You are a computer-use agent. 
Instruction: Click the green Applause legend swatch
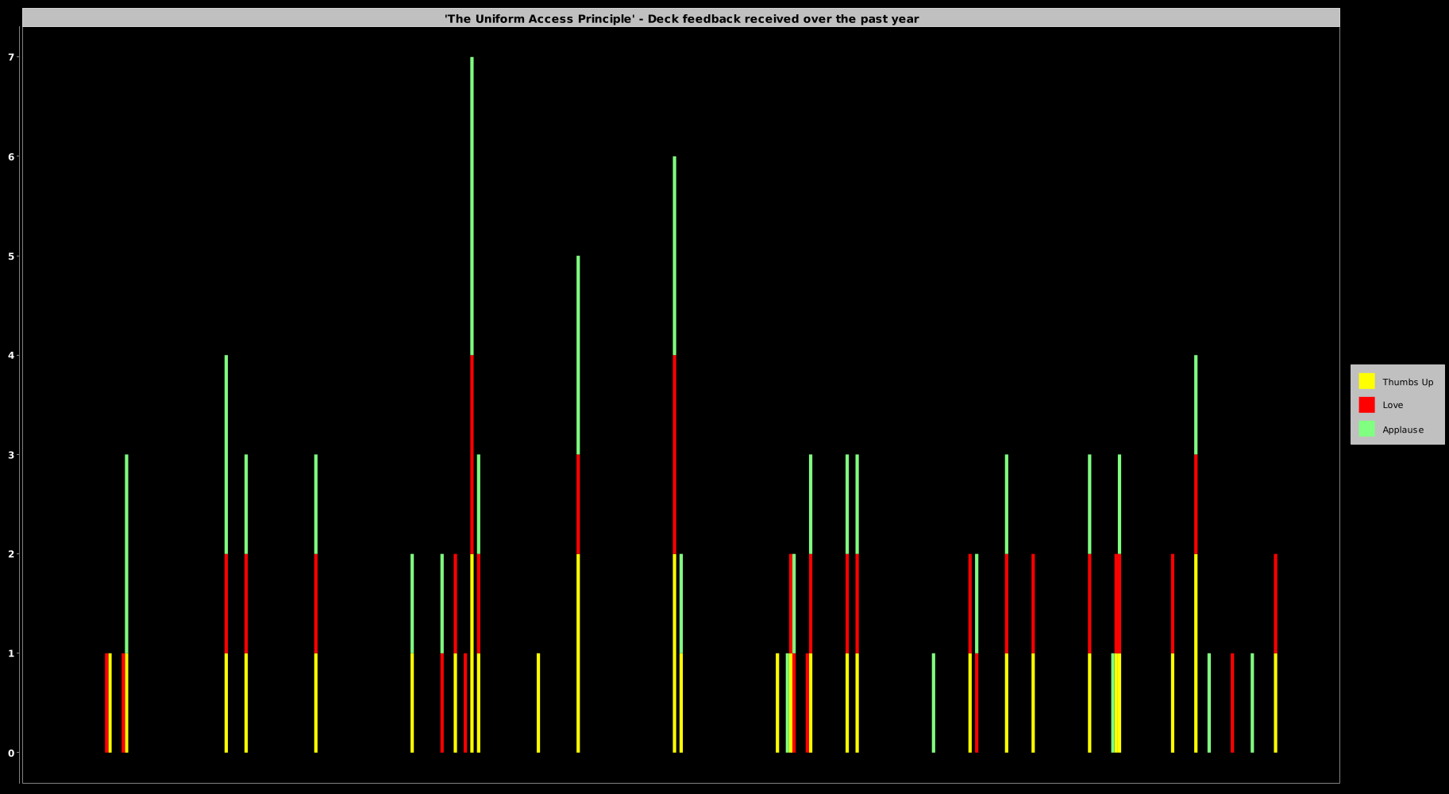[x=1366, y=429]
